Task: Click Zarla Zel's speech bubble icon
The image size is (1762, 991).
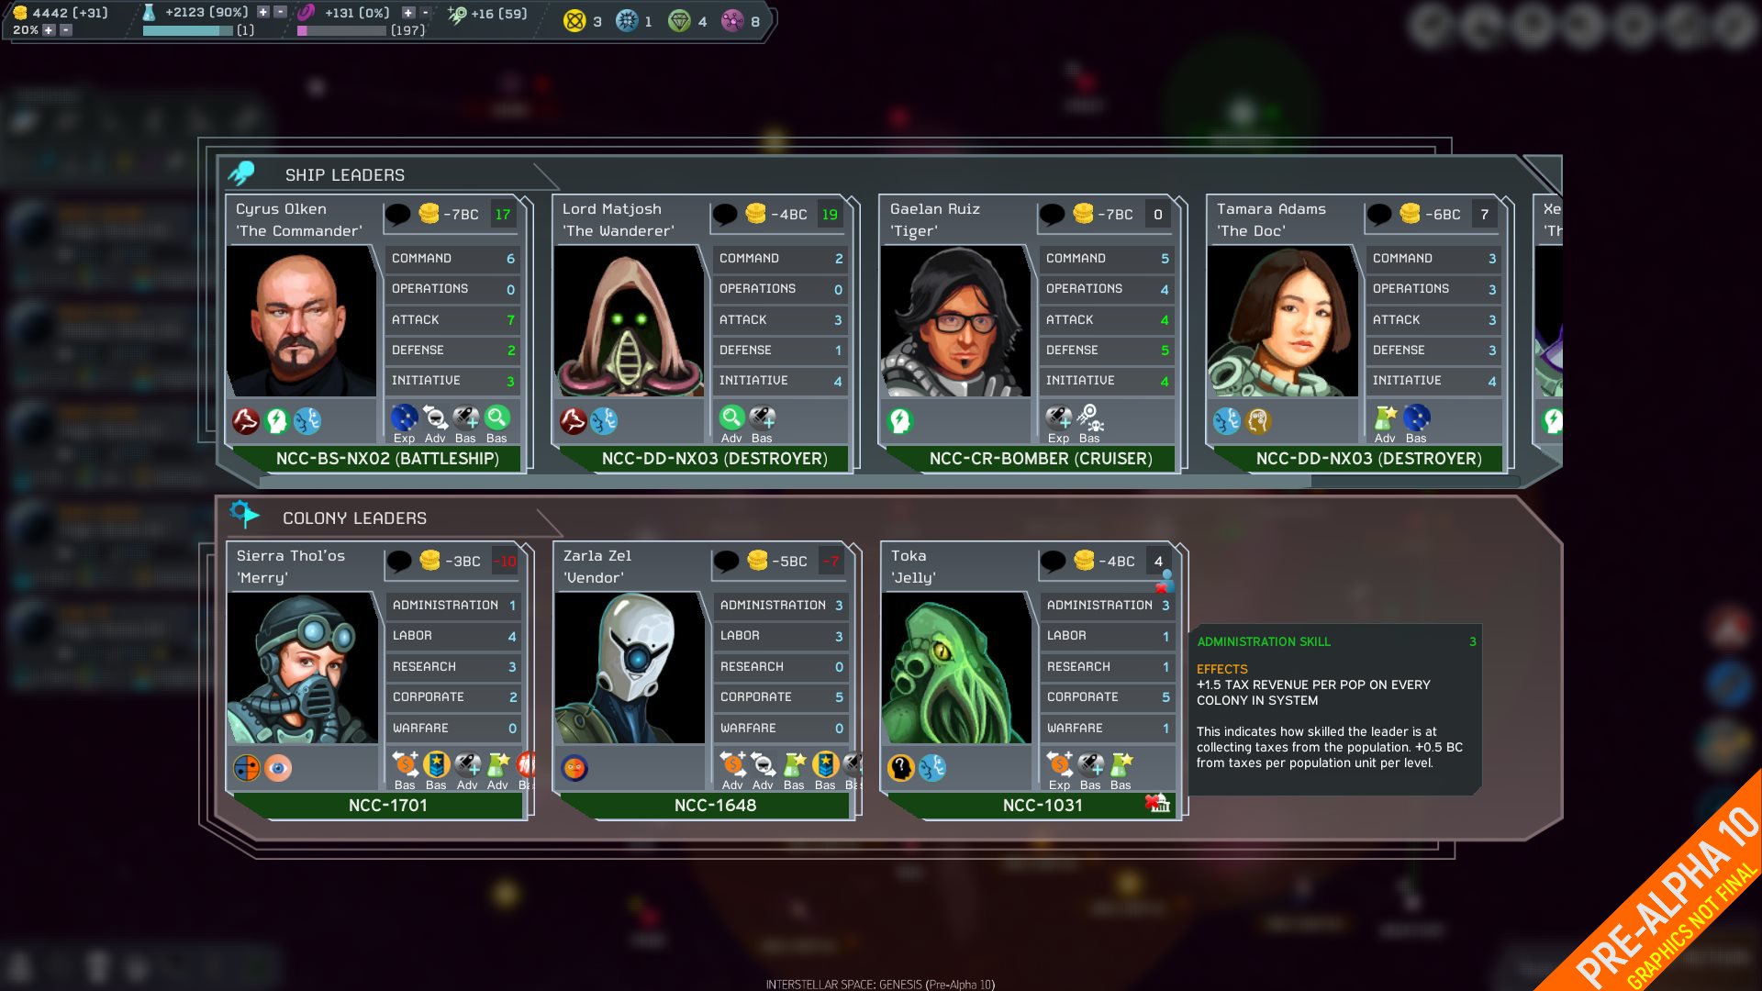Action: (726, 562)
